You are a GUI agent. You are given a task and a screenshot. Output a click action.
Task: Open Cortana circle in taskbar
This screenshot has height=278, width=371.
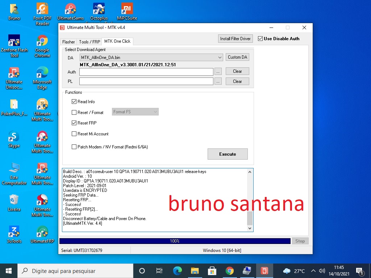tap(142, 271)
